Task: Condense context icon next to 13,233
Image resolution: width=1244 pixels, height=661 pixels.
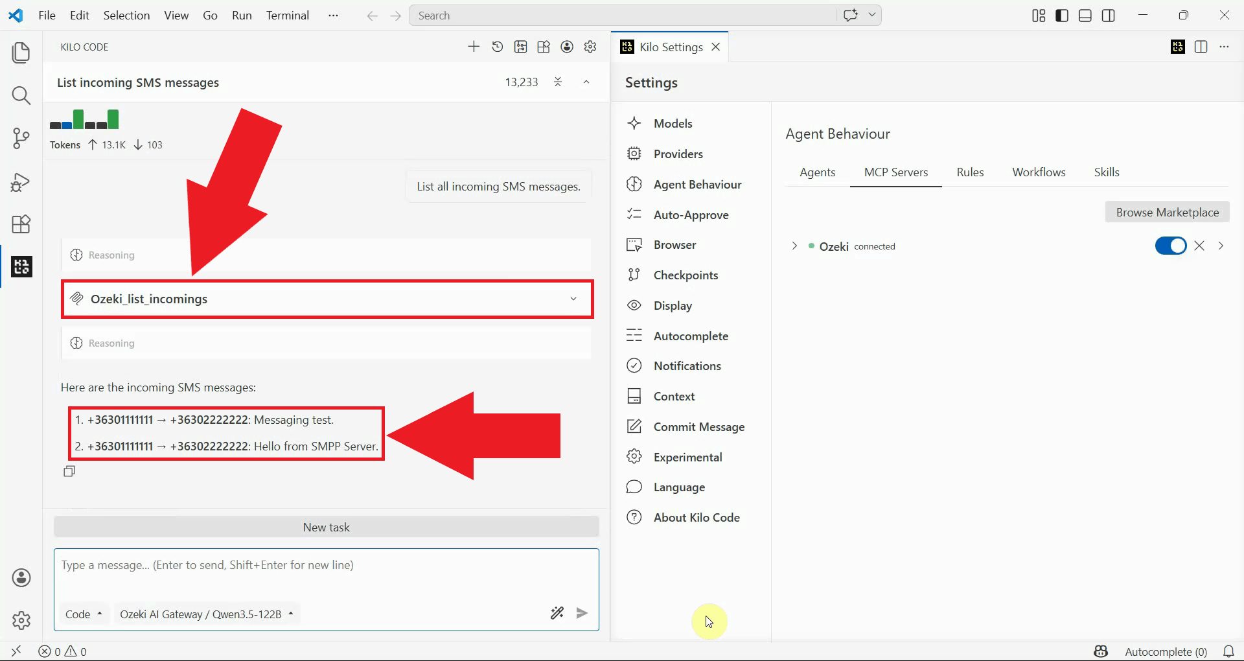Action: [558, 82]
